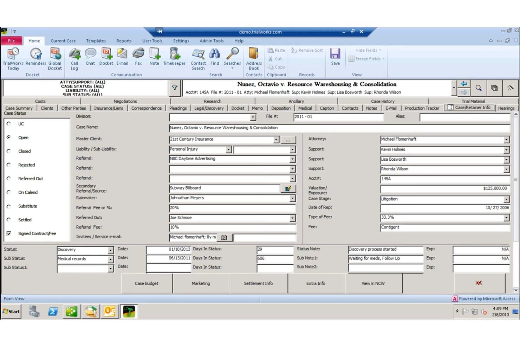Expand the Attorney dropdown

tap(506, 140)
